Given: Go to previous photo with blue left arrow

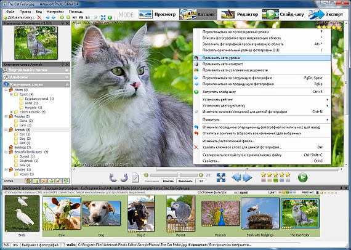Looking at the screenshot, I should 236,177.
